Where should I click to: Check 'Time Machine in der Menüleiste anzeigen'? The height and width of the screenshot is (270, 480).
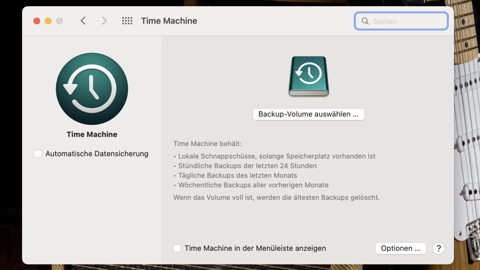click(x=177, y=248)
